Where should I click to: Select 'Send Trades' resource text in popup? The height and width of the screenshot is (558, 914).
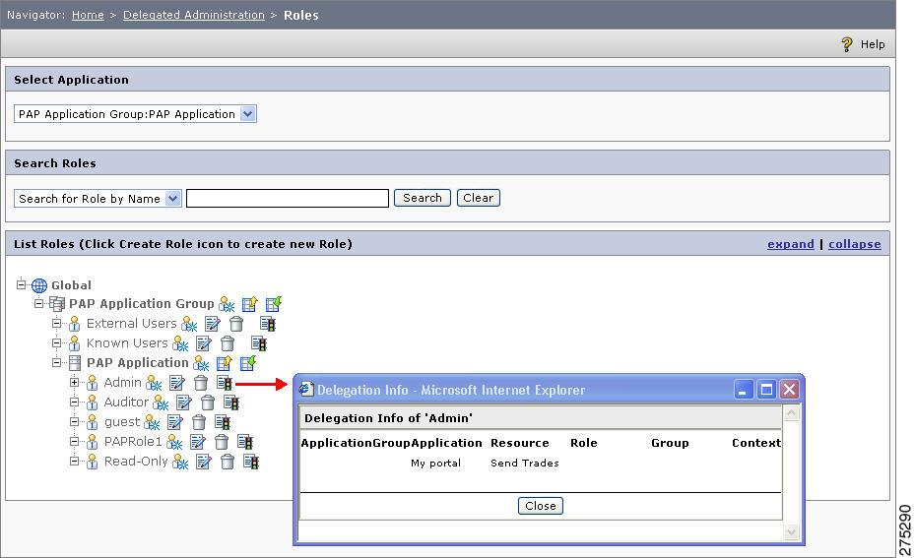525,464
